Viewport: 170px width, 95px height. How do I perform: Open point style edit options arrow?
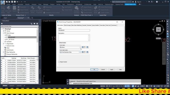[85, 47]
